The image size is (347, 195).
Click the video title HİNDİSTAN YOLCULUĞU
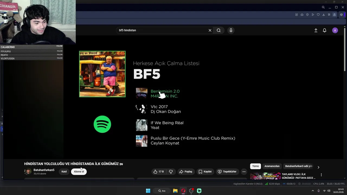coord(73,164)
